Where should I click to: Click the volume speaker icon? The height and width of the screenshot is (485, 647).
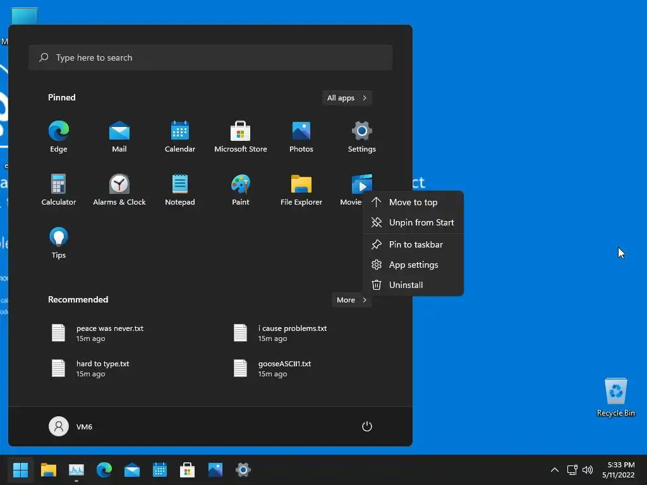point(588,470)
